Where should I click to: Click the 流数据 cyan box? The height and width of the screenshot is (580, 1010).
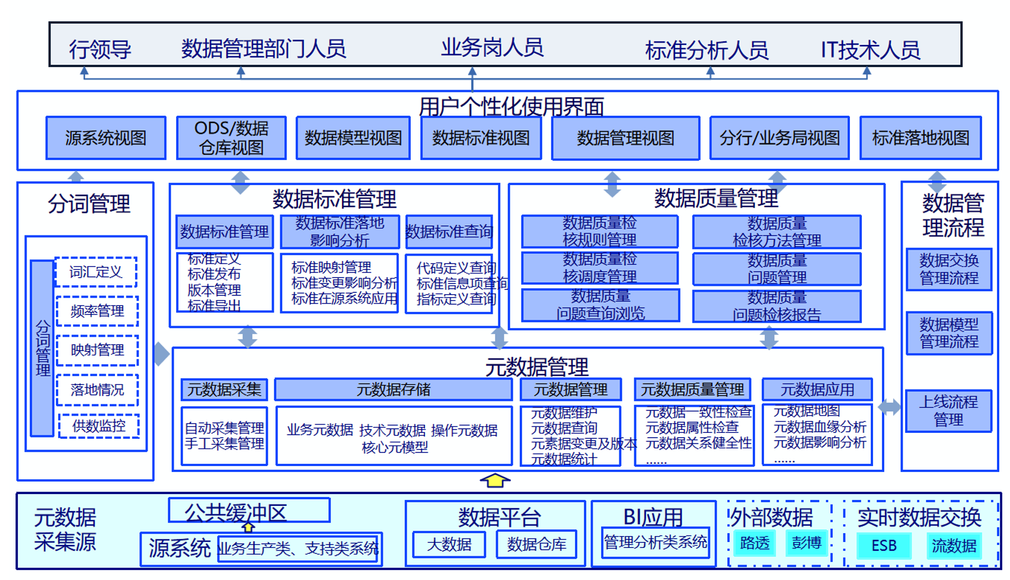click(954, 546)
